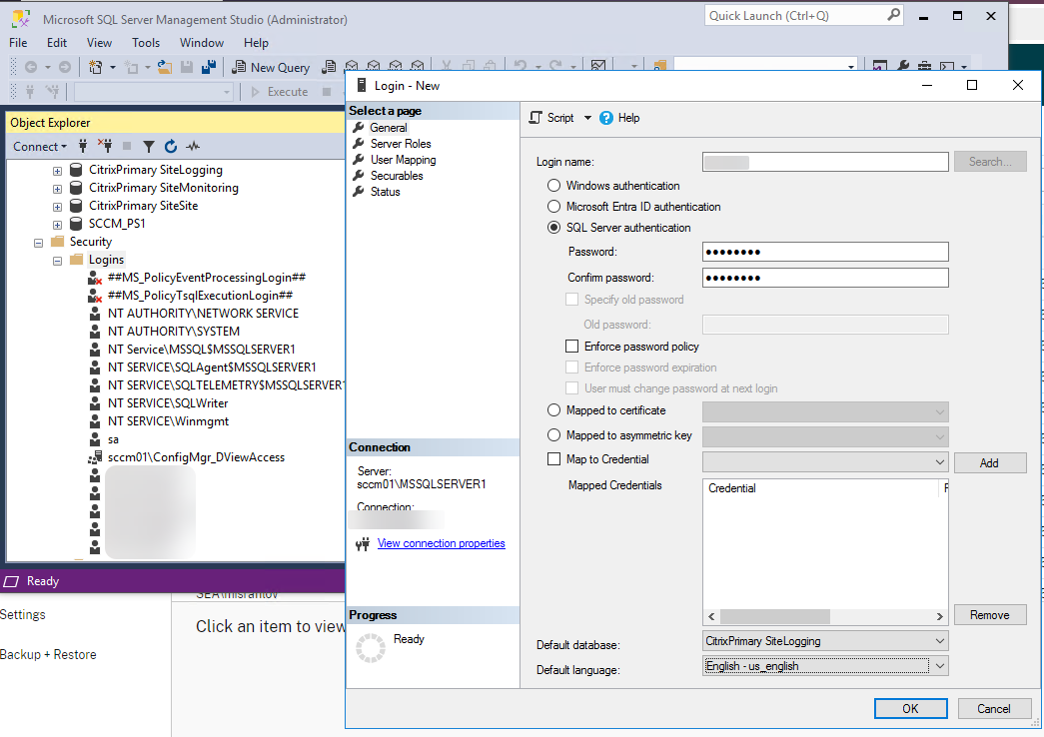This screenshot has height=737, width=1044.
Task: Collapse the Security folder node
Action: (39, 243)
